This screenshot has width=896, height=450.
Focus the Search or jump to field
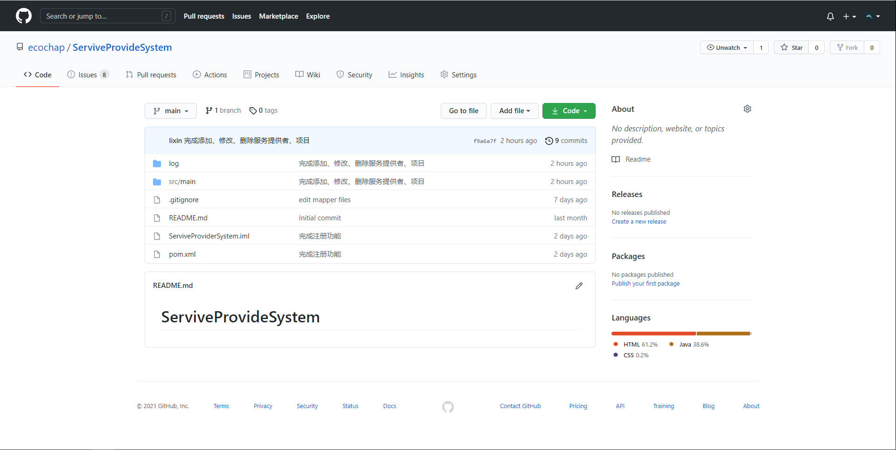coord(108,16)
